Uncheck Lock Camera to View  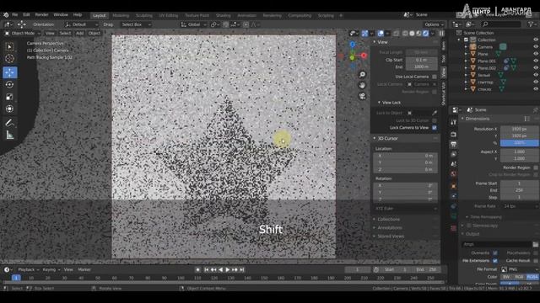[x=435, y=128]
